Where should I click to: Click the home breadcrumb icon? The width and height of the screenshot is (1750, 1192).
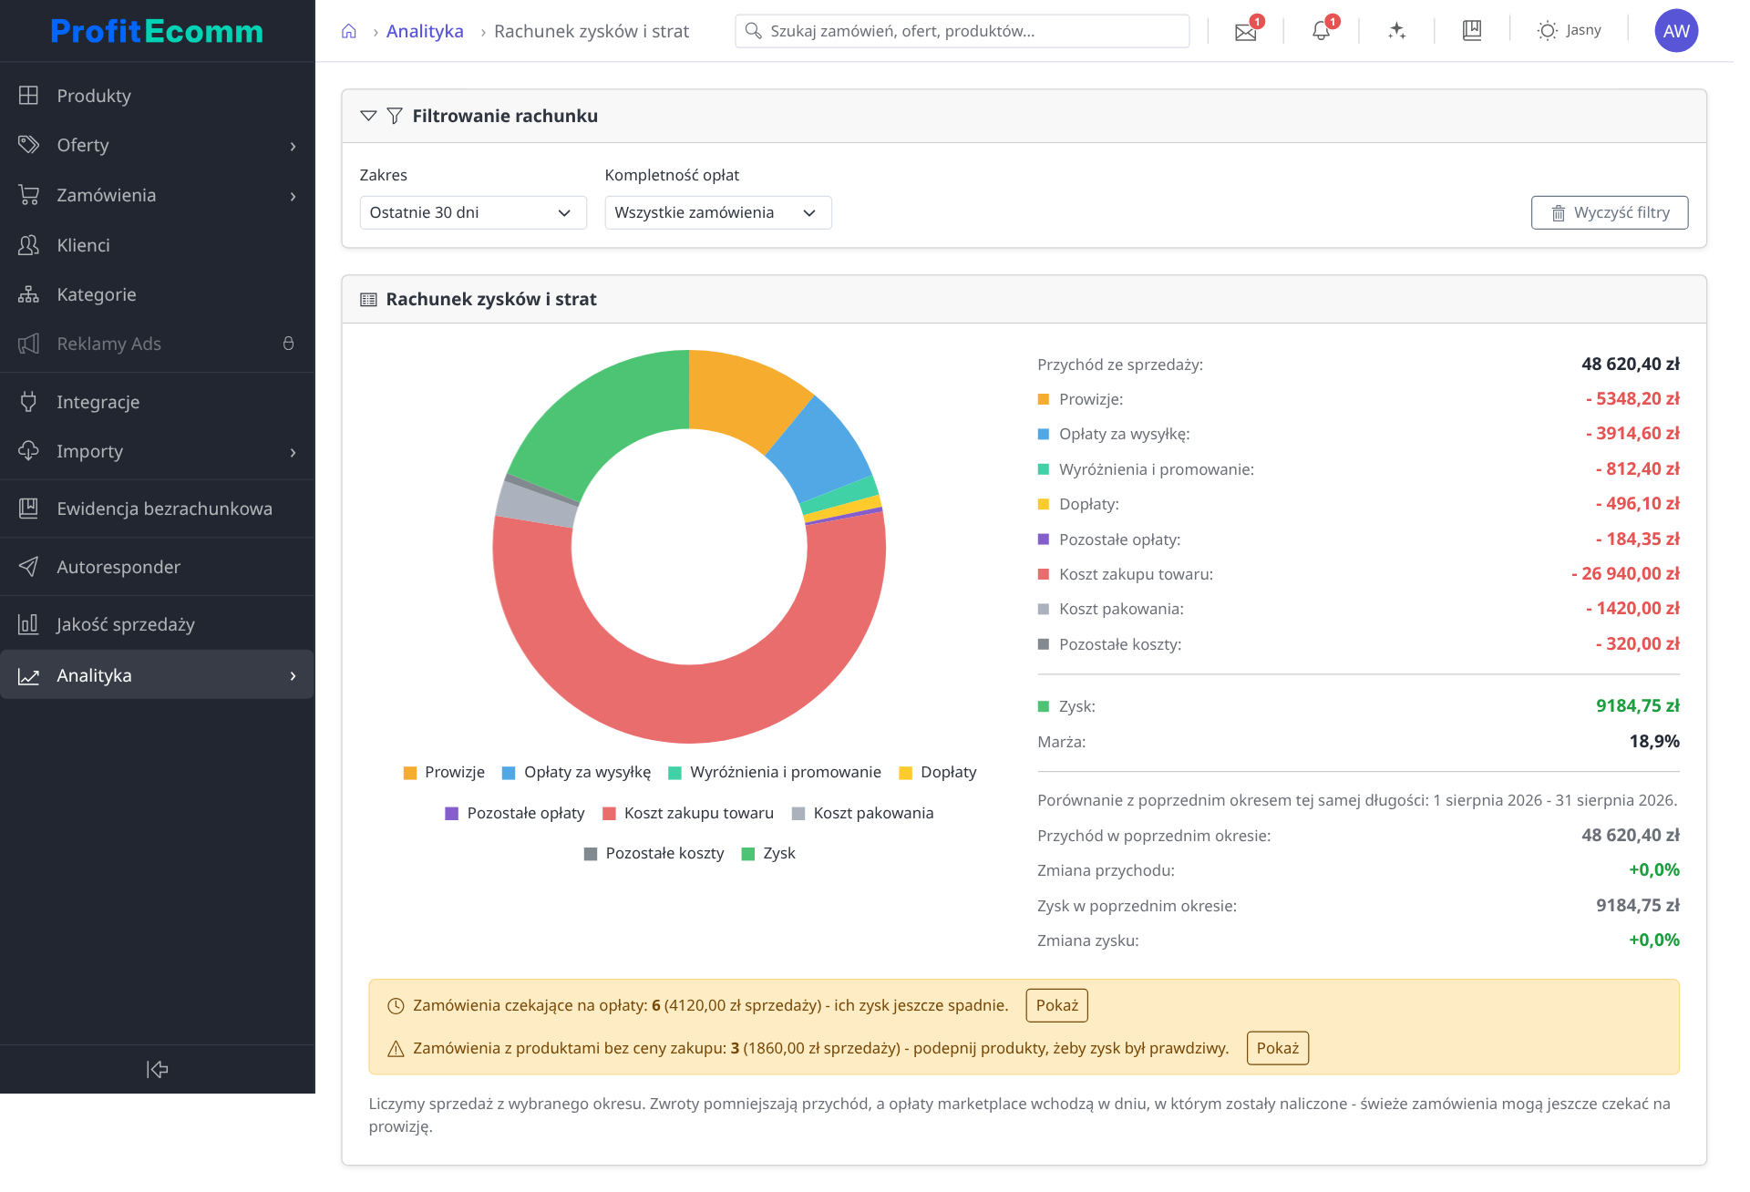[349, 32]
